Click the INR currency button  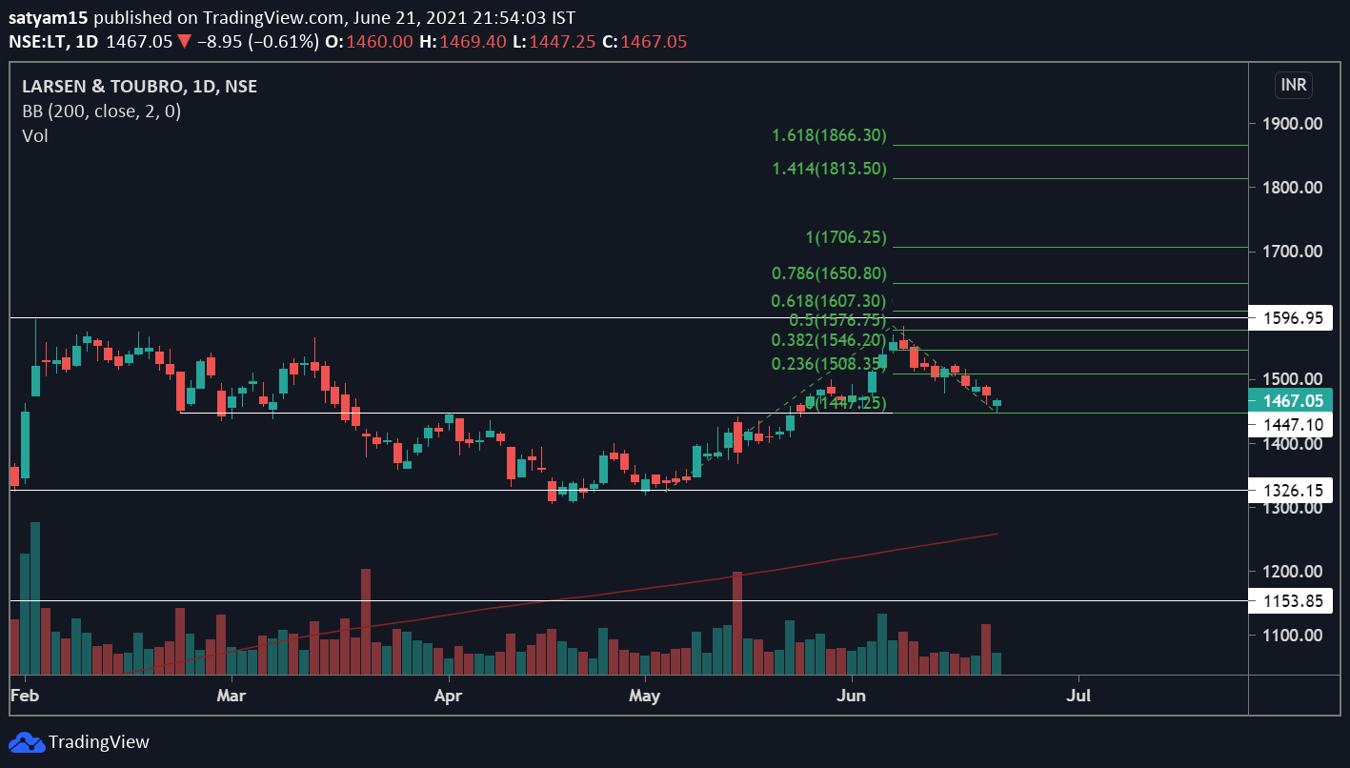pyautogui.click(x=1294, y=85)
